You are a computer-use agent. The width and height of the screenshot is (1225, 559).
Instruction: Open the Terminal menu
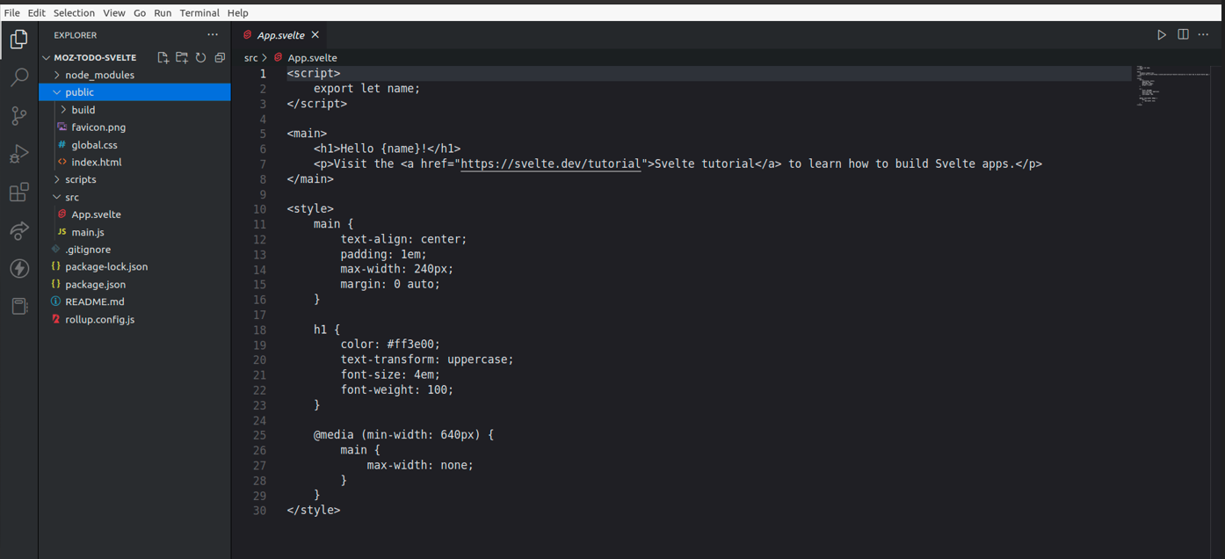(x=199, y=13)
